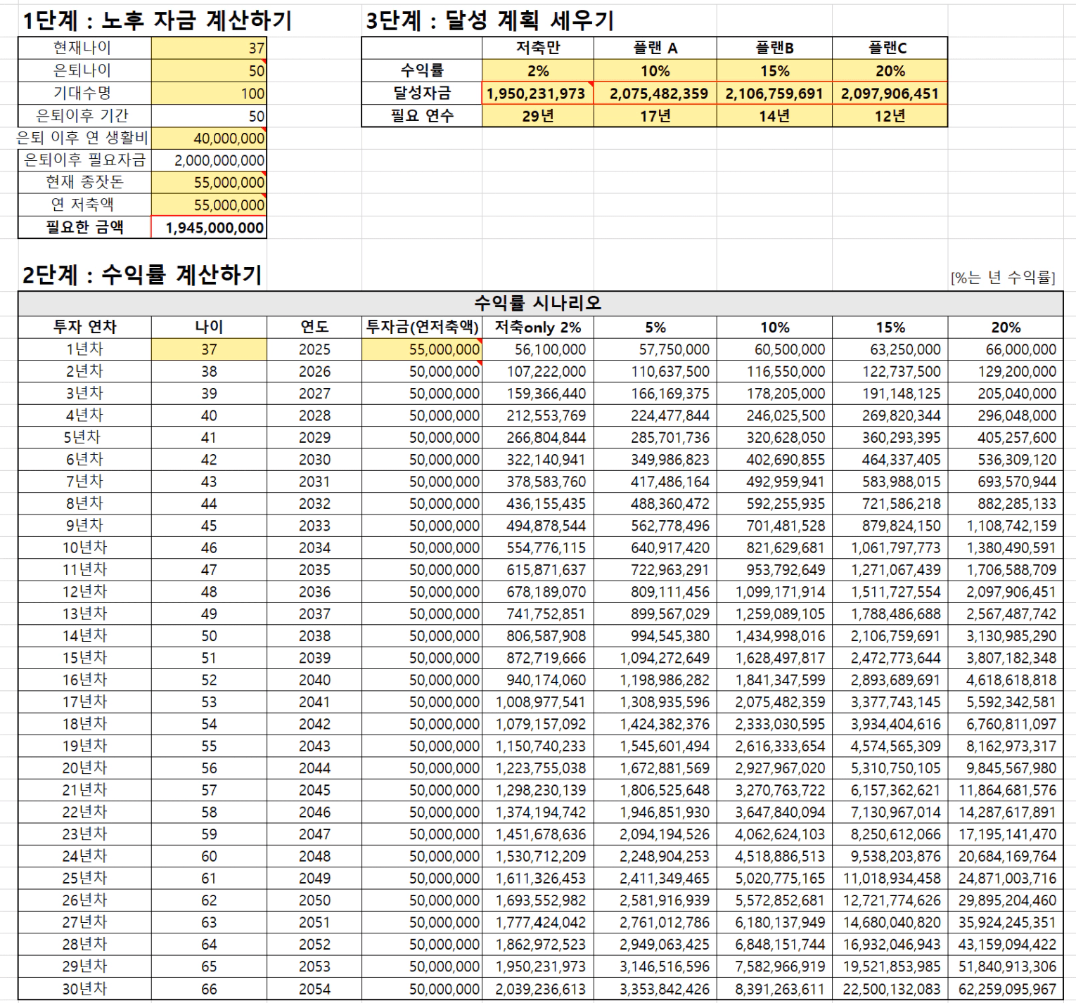
Task: Click the 투자금(연저축액) column header
Action: pyautogui.click(x=422, y=327)
